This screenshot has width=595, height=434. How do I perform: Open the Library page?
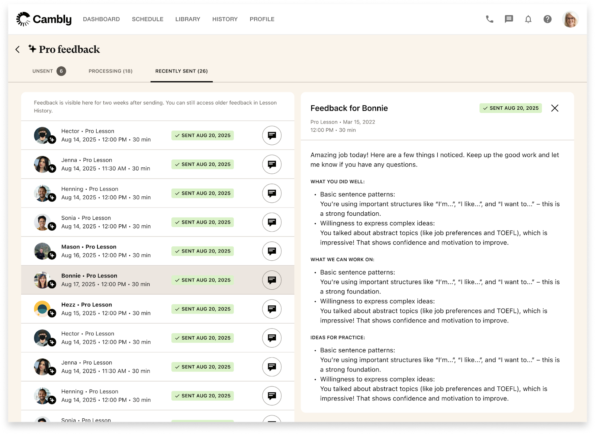[x=188, y=19]
